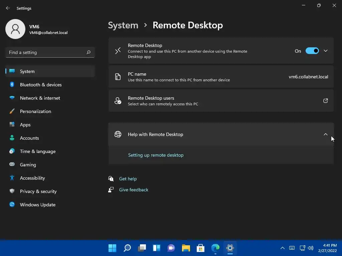The height and width of the screenshot is (256, 342).
Task: Click the Give feedback person icon
Action: 111,190
